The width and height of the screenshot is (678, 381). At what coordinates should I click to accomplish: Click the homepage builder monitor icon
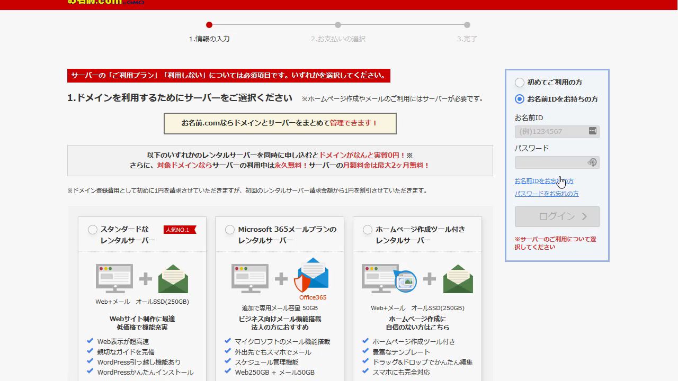(388, 278)
